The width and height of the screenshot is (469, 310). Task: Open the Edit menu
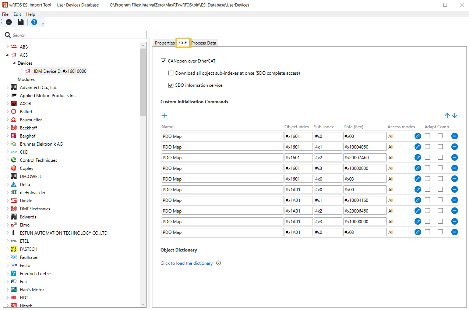(x=17, y=14)
